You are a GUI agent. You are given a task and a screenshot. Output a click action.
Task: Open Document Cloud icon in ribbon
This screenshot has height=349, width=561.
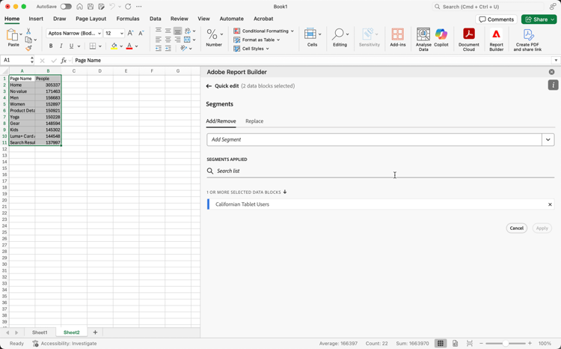click(x=469, y=34)
